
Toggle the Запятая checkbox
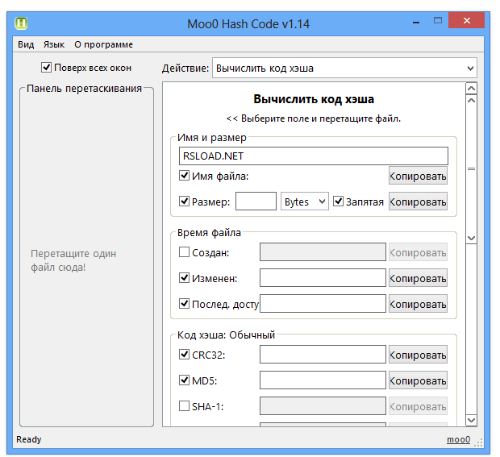(x=338, y=201)
